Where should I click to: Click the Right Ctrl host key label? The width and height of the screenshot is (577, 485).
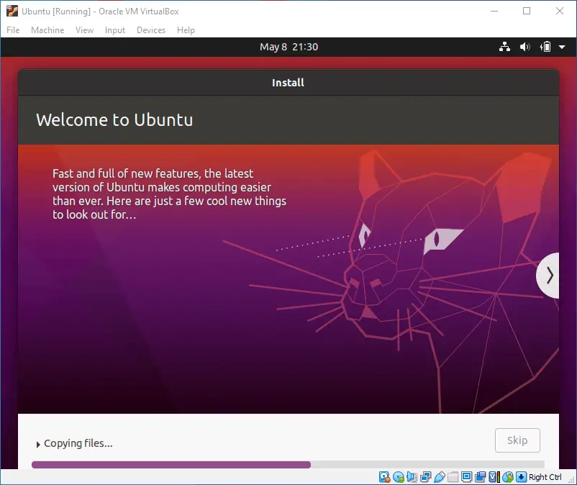[x=545, y=477]
